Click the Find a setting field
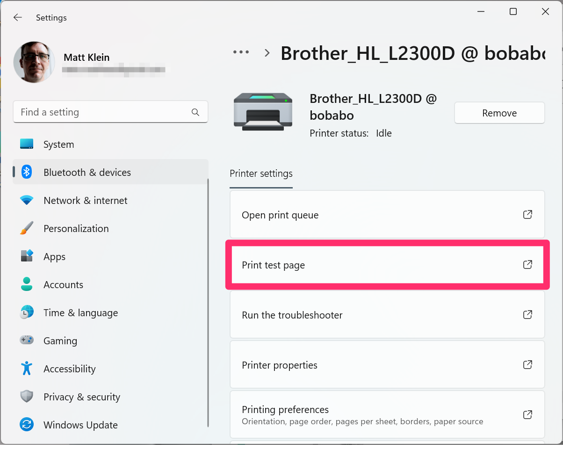The image size is (563, 464). 110,112
